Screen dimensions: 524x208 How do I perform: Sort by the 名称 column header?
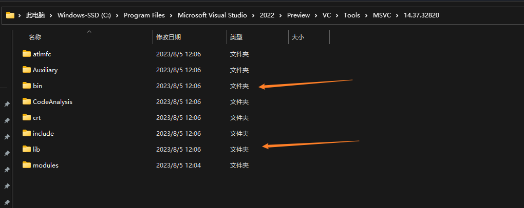point(35,37)
